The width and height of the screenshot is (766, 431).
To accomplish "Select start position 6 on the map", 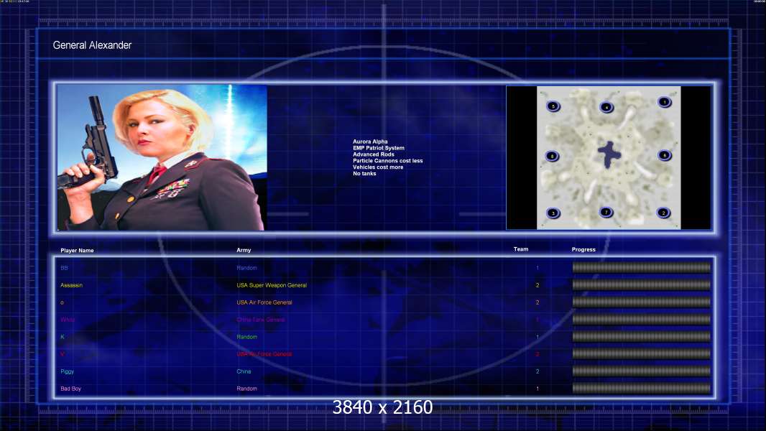I will click(664, 156).
